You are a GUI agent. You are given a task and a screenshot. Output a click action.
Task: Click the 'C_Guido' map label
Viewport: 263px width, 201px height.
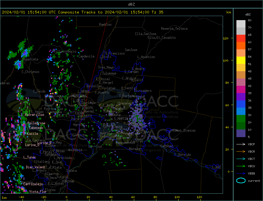click(x=39, y=91)
